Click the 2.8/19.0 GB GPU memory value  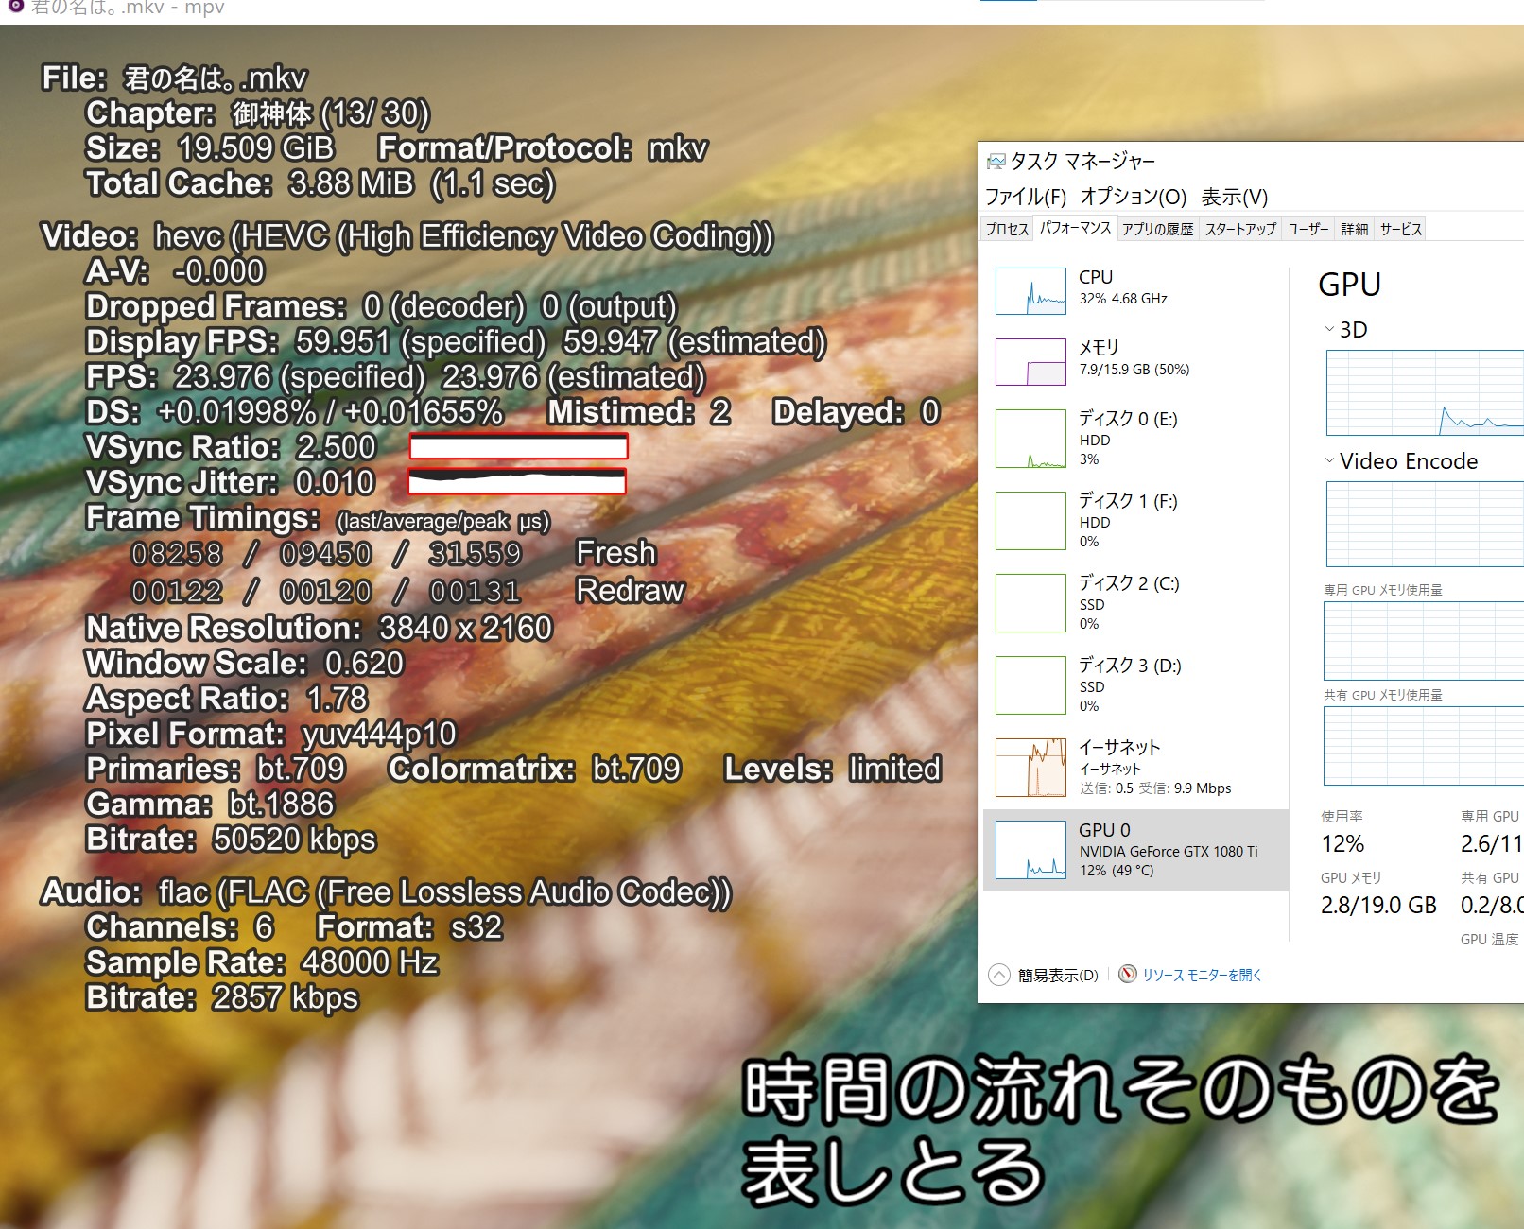pos(1378,905)
